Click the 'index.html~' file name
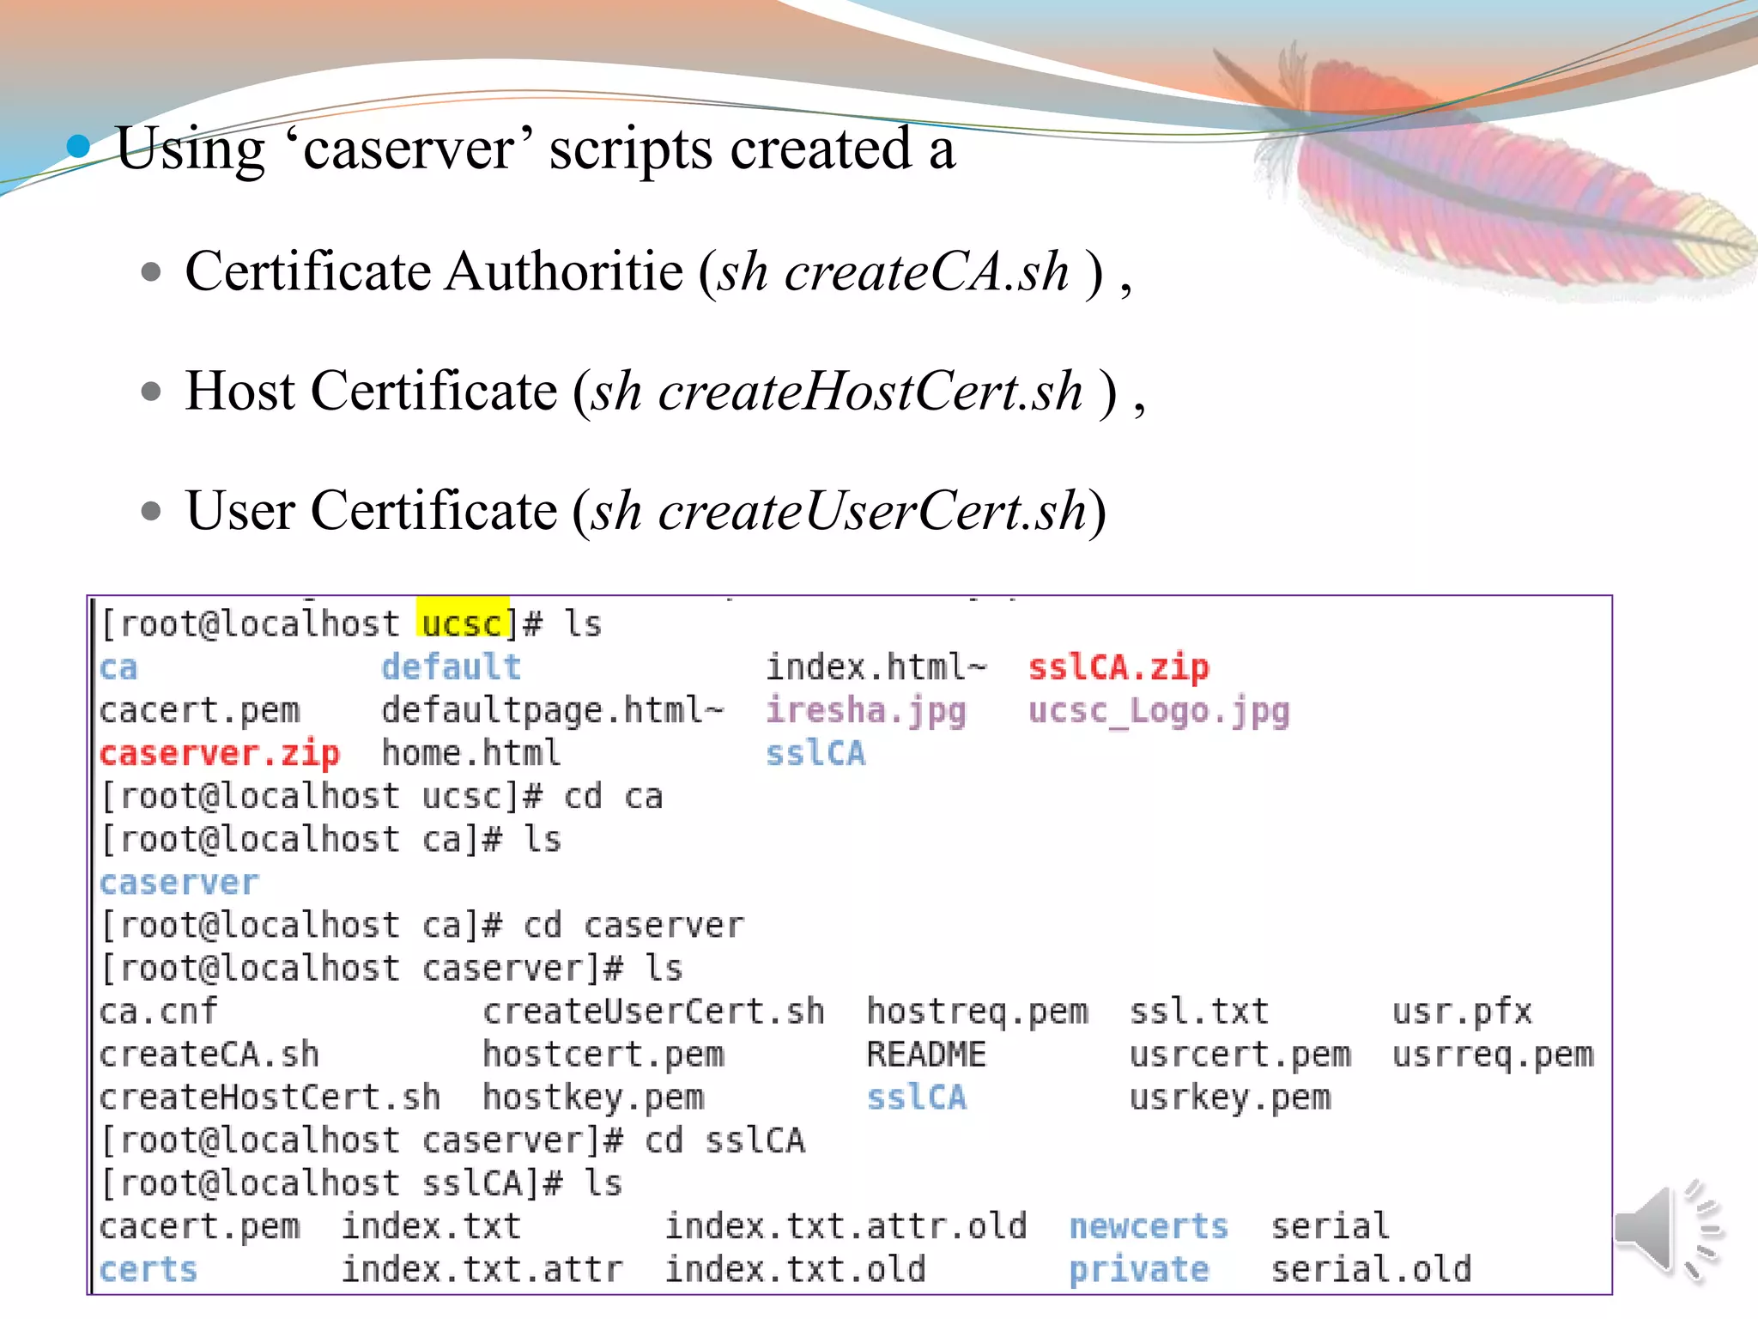 coord(876,666)
